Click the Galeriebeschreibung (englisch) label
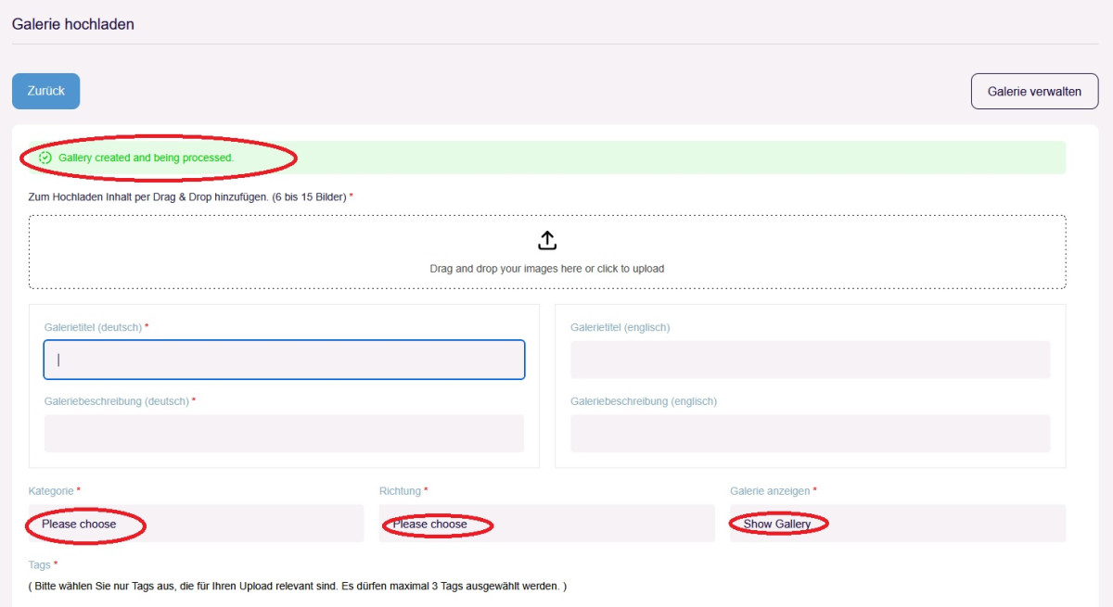1113x607 pixels. [x=644, y=401]
